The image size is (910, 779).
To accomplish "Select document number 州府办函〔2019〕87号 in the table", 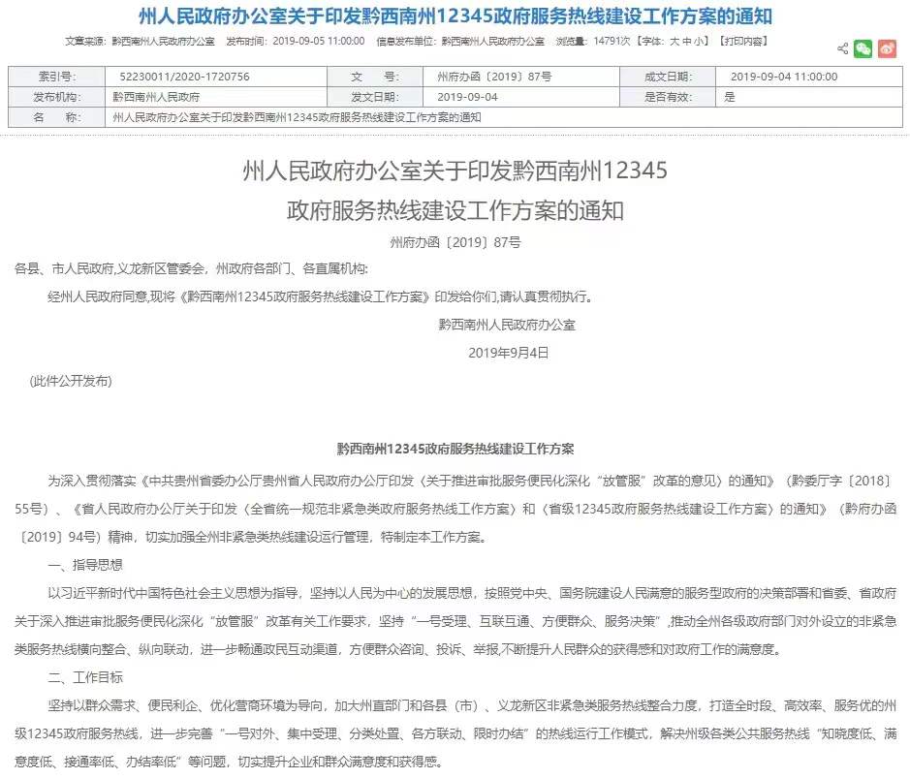I will pyautogui.click(x=494, y=77).
